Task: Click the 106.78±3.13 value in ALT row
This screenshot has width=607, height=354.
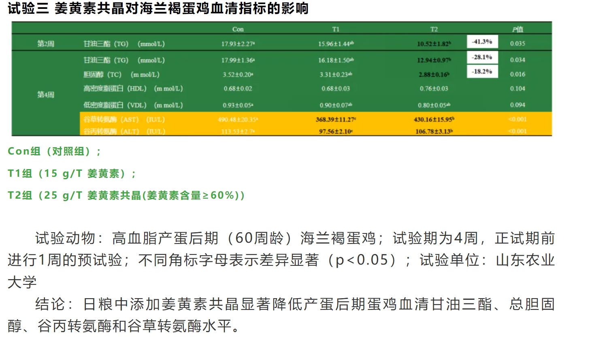Action: pyautogui.click(x=434, y=131)
